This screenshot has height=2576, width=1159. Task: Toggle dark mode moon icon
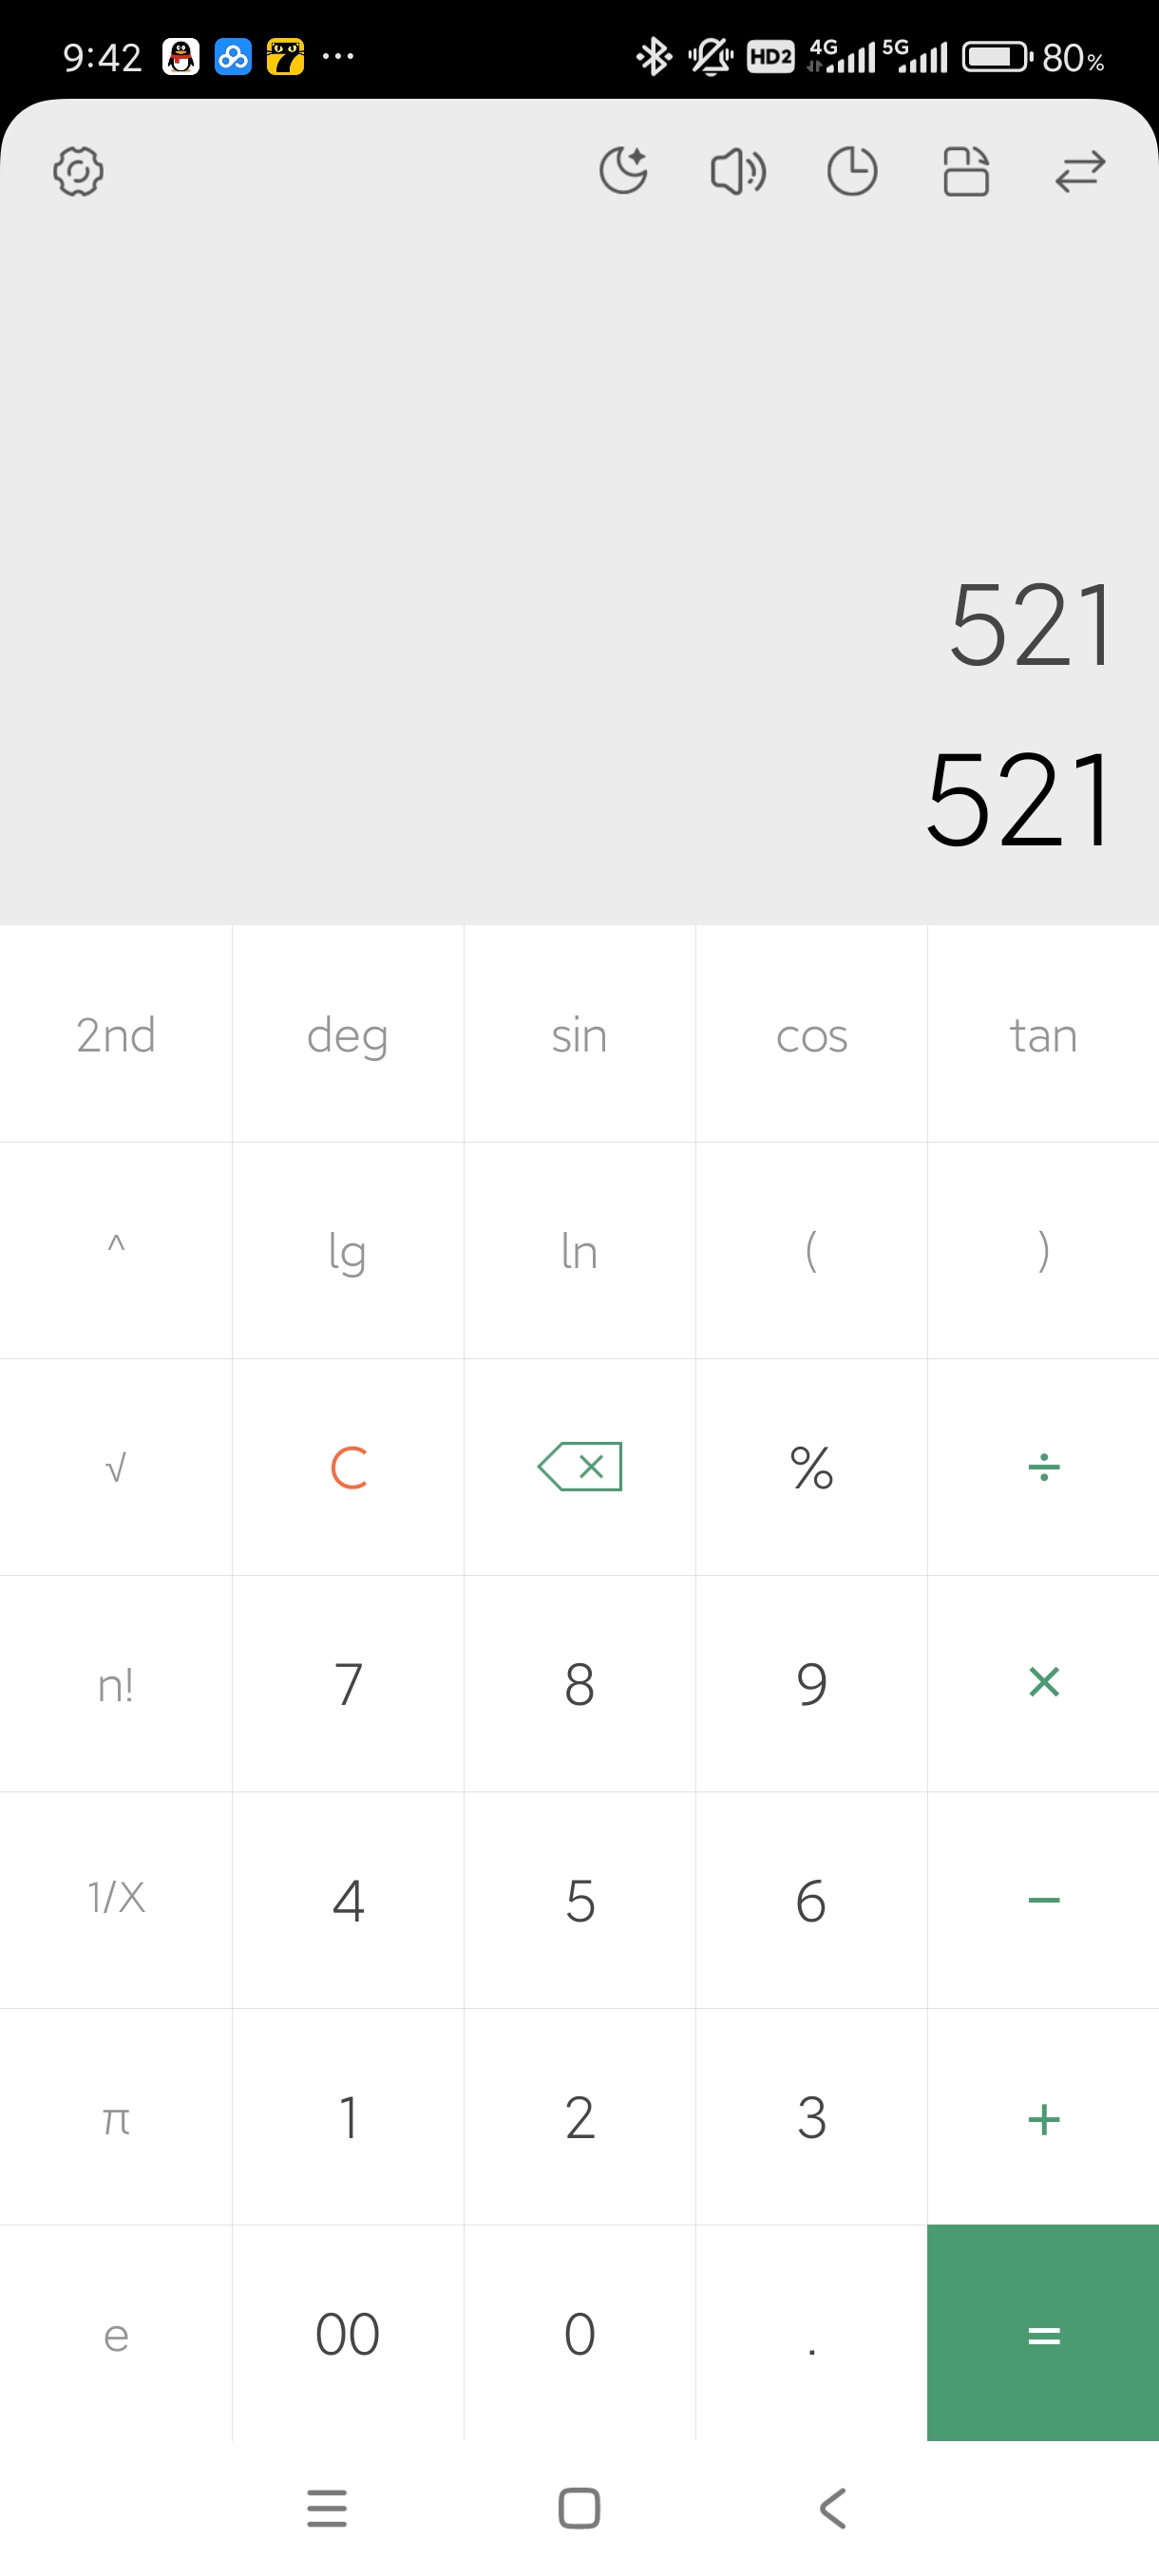coord(624,170)
